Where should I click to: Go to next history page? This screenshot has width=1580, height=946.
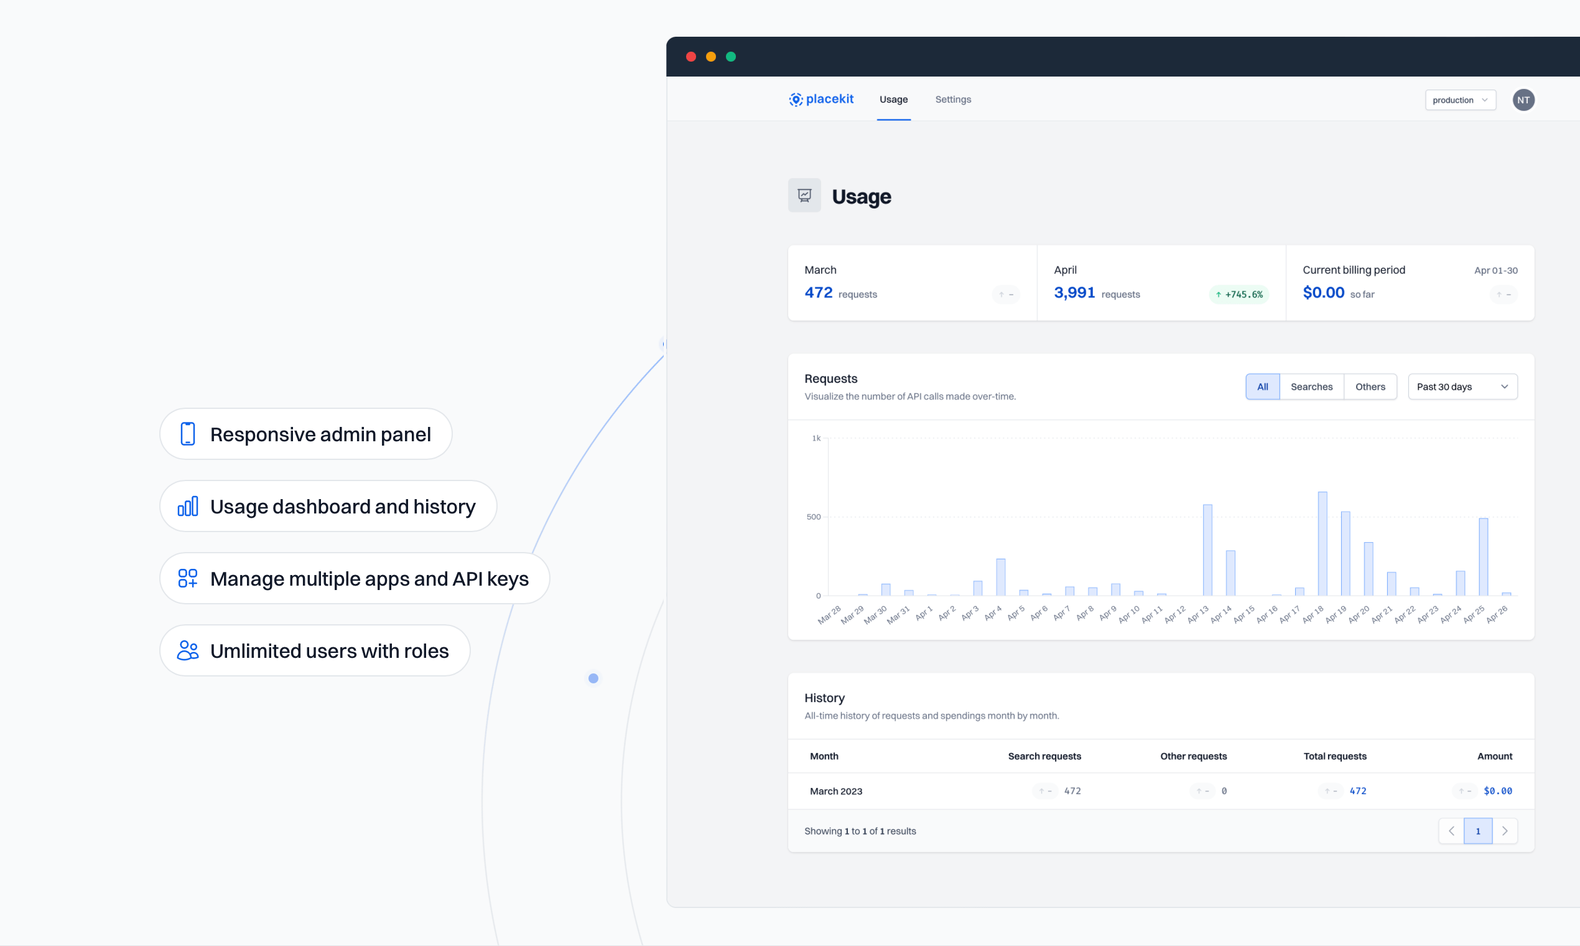1505,831
